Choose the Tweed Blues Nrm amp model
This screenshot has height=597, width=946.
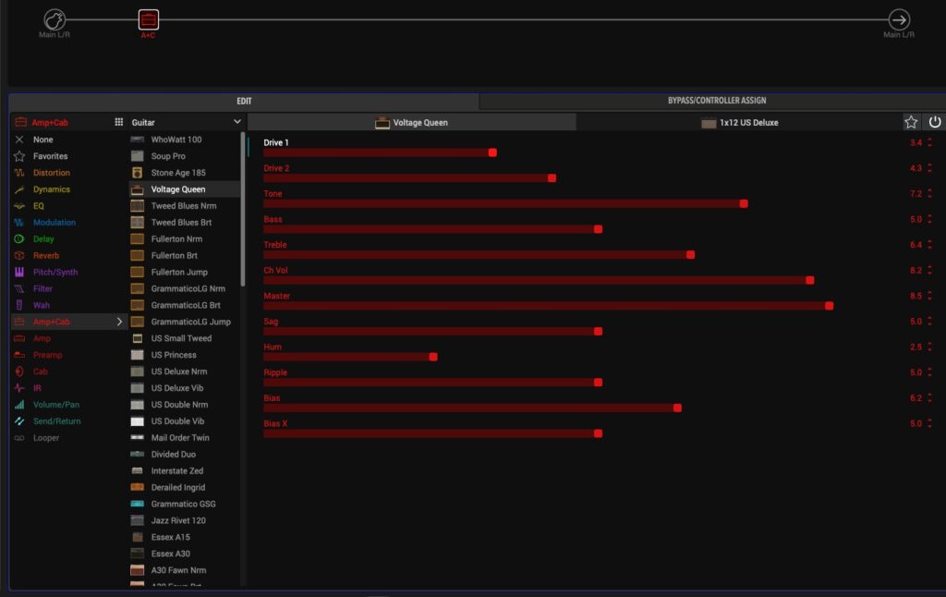click(x=182, y=206)
